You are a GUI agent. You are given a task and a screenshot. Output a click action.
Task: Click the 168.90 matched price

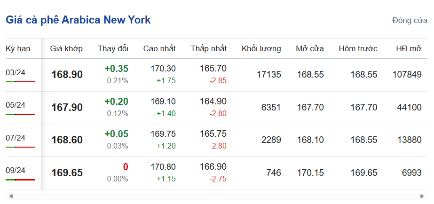(x=67, y=75)
